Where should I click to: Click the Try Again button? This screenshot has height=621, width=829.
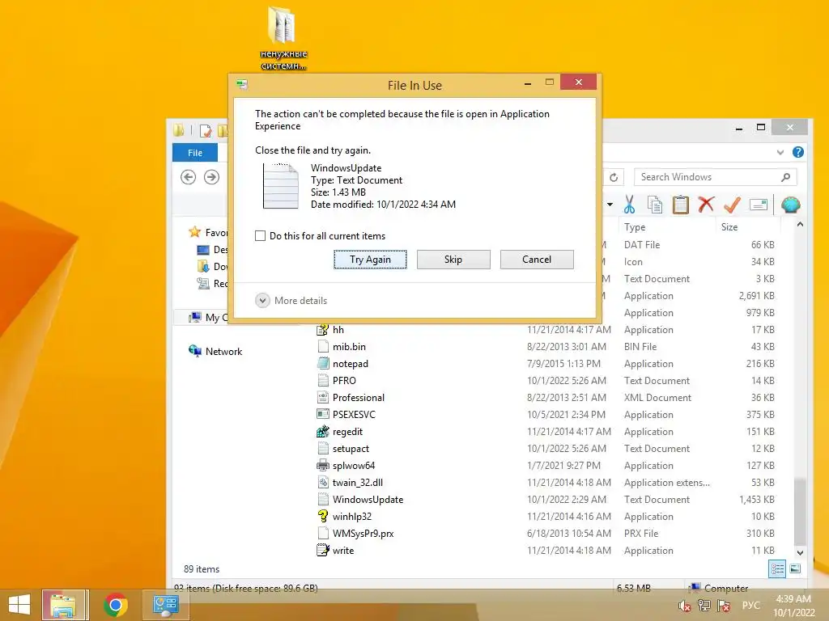370,260
